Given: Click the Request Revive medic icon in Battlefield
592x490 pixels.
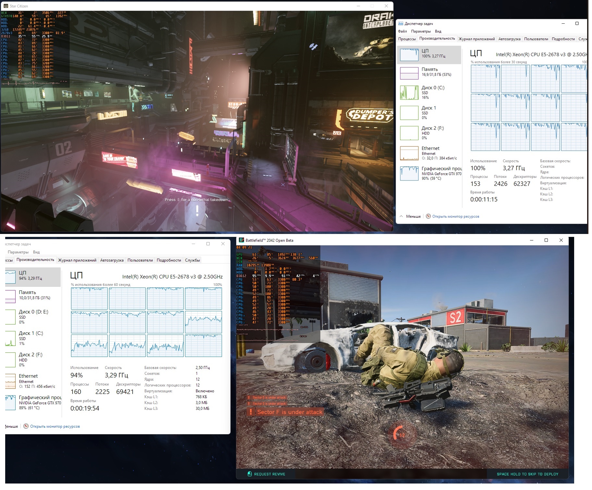Looking at the screenshot, I should click(250, 474).
